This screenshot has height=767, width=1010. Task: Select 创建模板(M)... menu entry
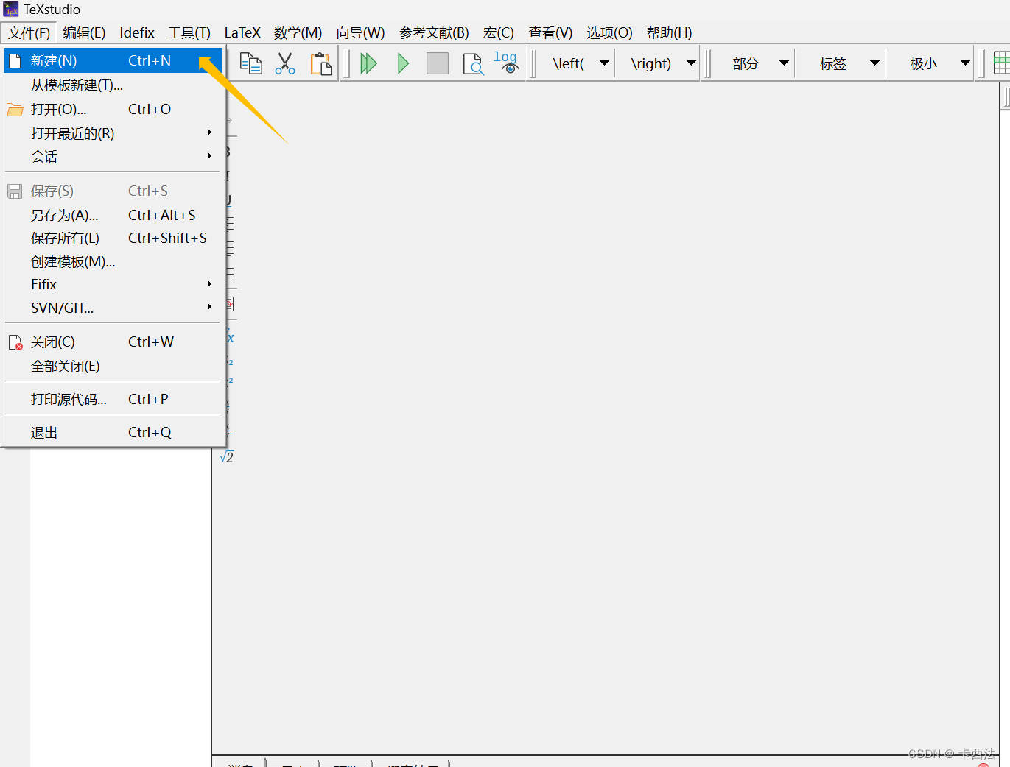pyautogui.click(x=113, y=262)
